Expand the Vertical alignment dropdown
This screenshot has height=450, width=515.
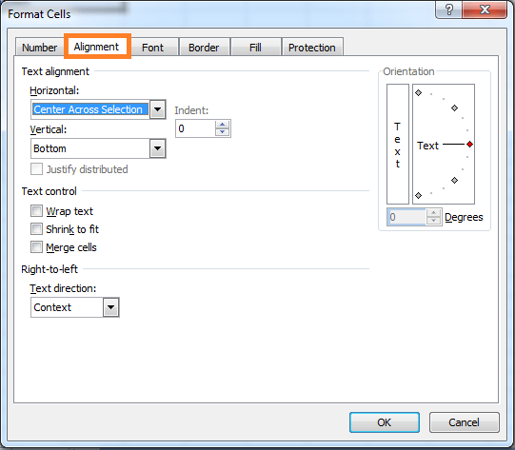(157, 148)
